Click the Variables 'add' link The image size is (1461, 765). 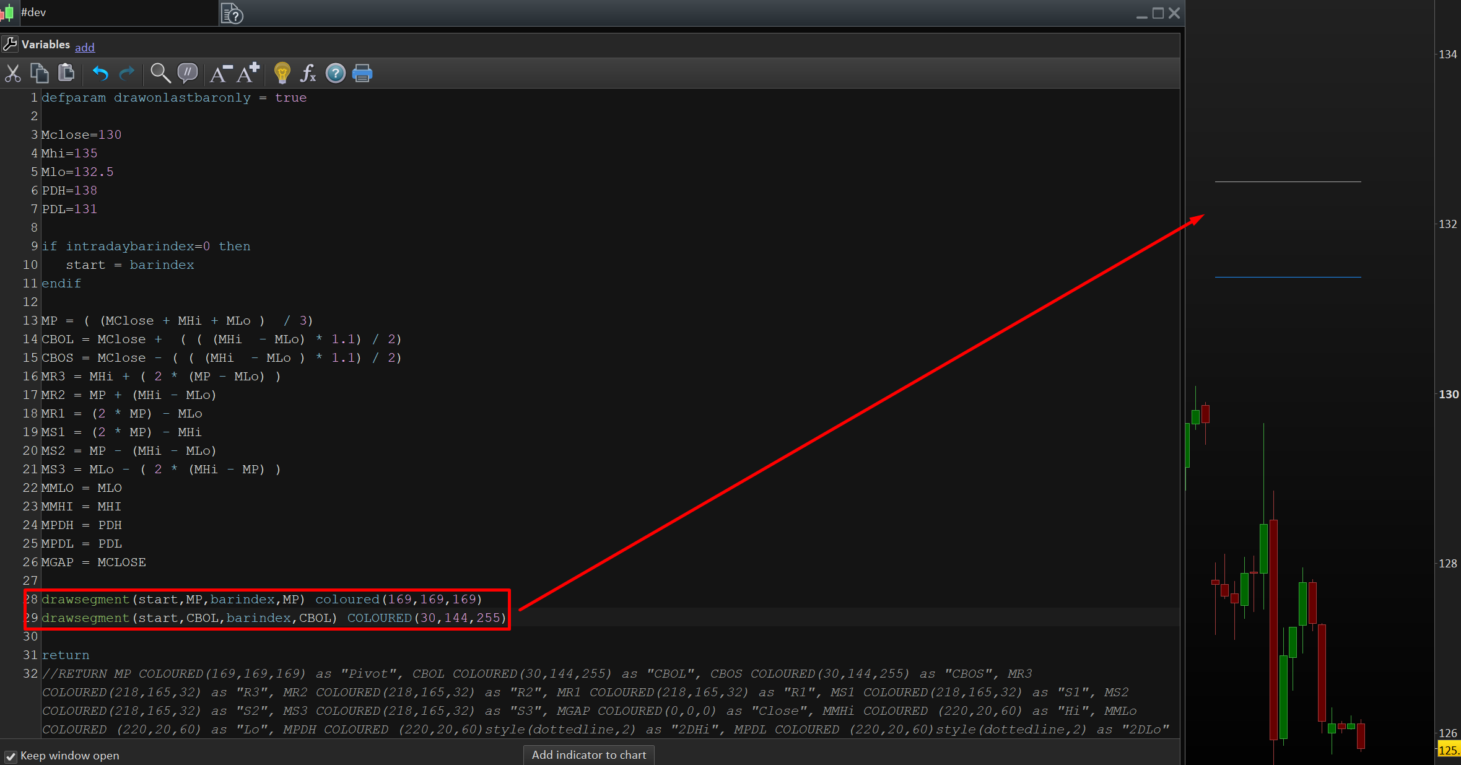point(84,47)
